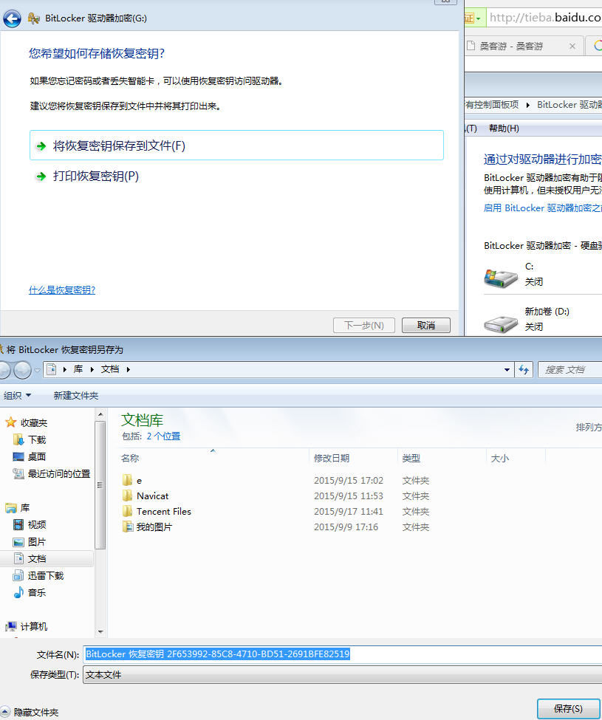
Task: Open the 视频 library icon
Action: [18, 524]
